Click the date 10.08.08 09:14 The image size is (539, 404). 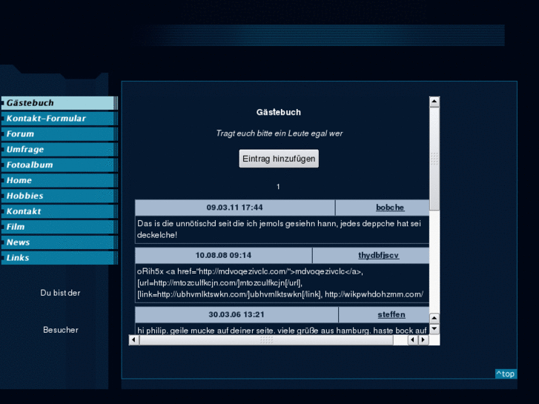223,255
